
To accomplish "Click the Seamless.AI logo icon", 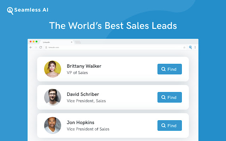I will coord(10,11).
